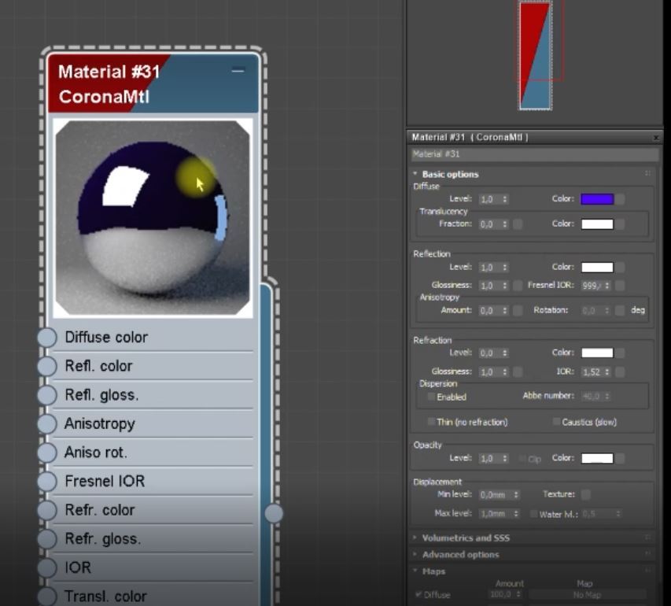Screen dimensions: 671x606
Task: Click the Material #31 name field
Action: 533,154
